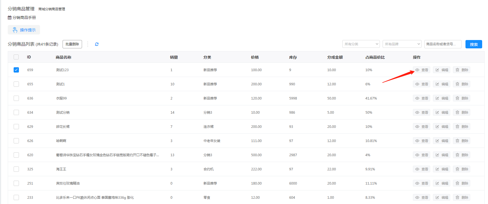Delete product with ID 620

click(462, 155)
